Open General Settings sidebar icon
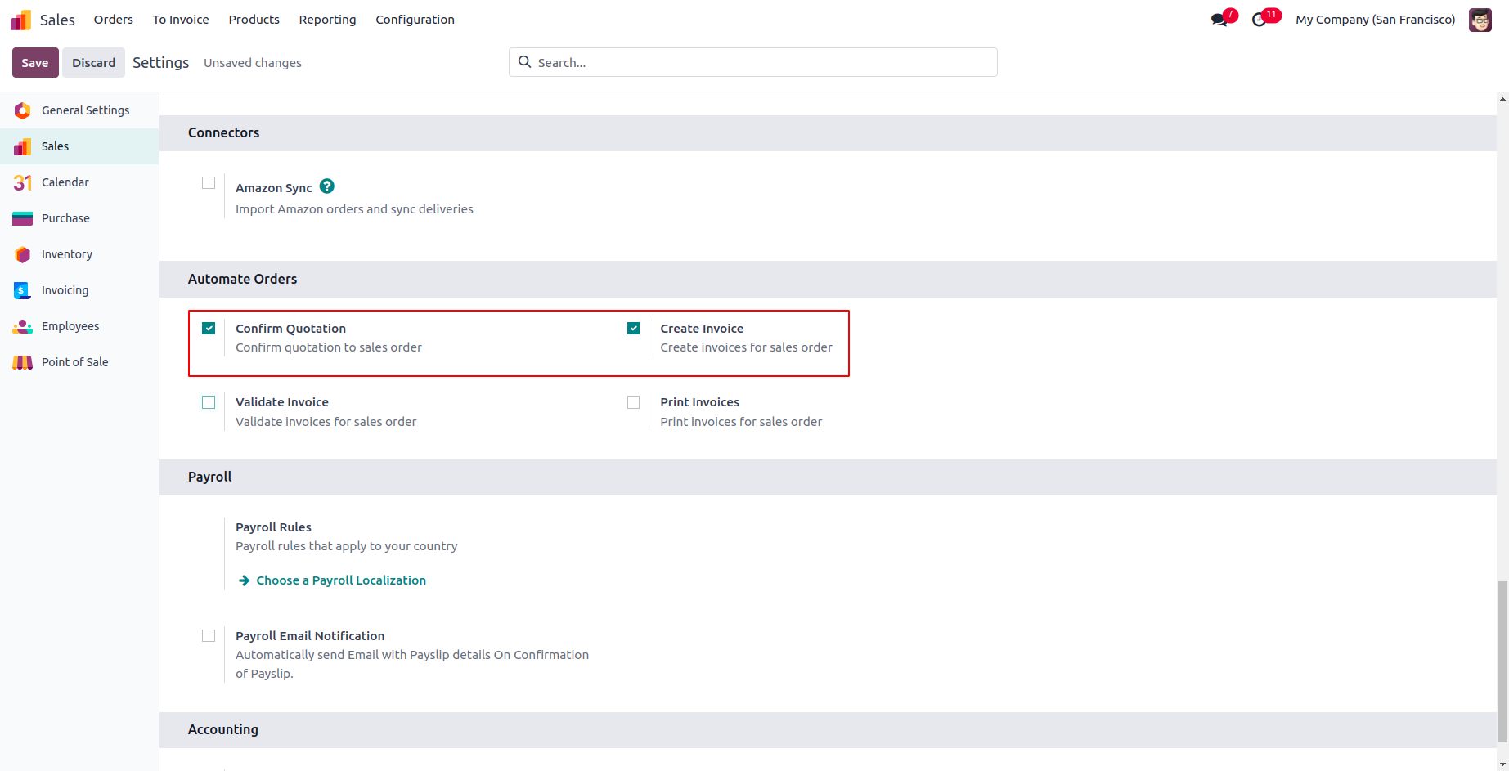1509x771 pixels. point(23,110)
